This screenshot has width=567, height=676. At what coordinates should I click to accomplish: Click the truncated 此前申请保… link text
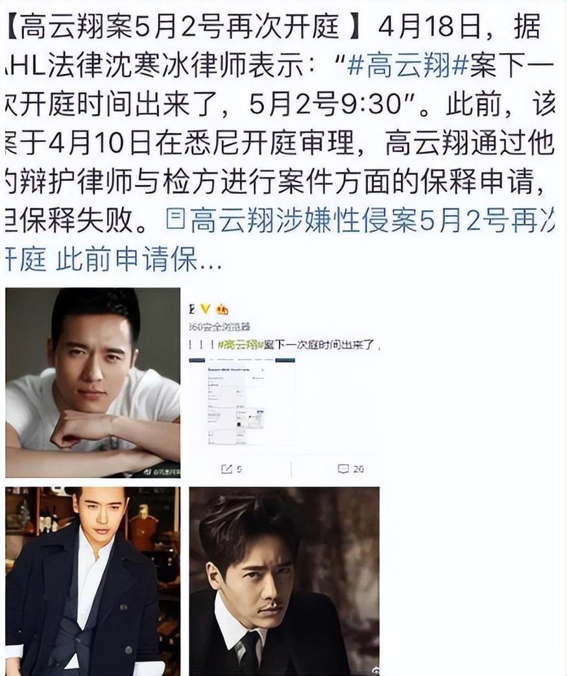tap(138, 260)
